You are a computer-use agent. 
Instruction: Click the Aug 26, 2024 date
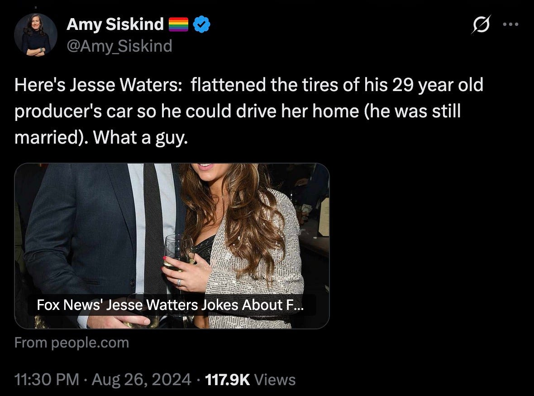(141, 380)
